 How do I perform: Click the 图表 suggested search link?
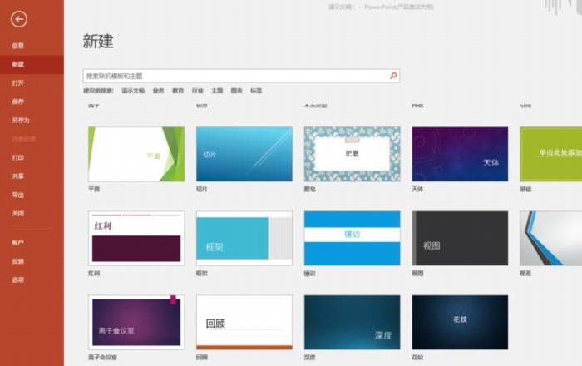coord(237,91)
